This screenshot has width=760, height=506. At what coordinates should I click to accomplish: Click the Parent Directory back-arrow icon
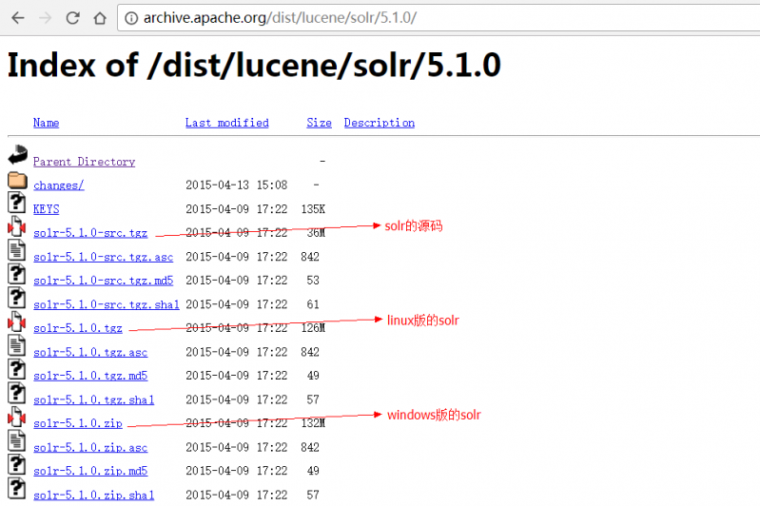click(x=17, y=155)
